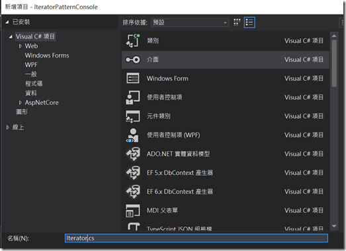
Task: Select the AspNetCore category label
Action: (x=42, y=102)
